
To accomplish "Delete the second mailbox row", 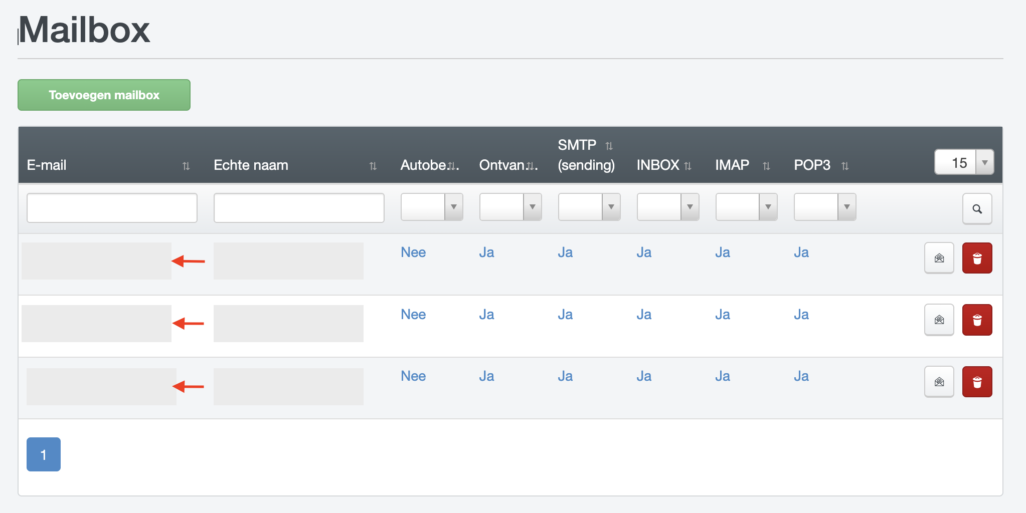I will (977, 320).
